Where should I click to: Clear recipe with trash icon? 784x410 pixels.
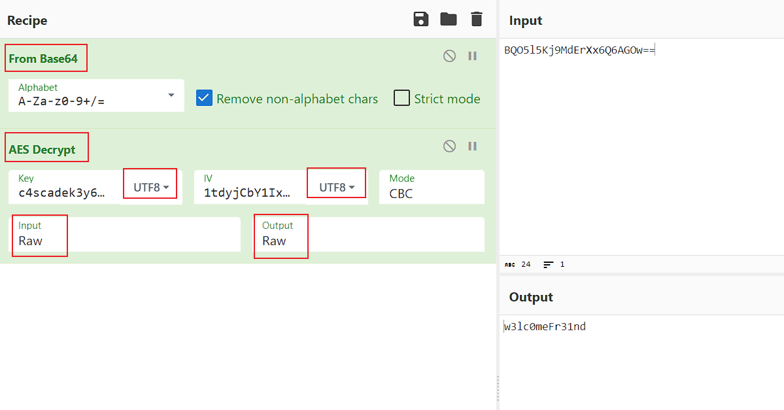click(477, 20)
